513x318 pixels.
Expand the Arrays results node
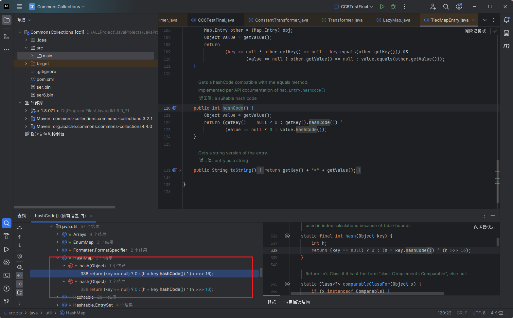[x=58, y=234]
